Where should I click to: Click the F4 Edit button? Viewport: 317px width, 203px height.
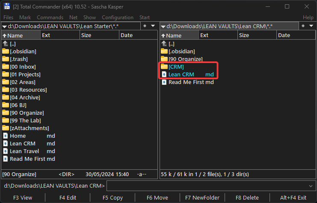(x=68, y=197)
